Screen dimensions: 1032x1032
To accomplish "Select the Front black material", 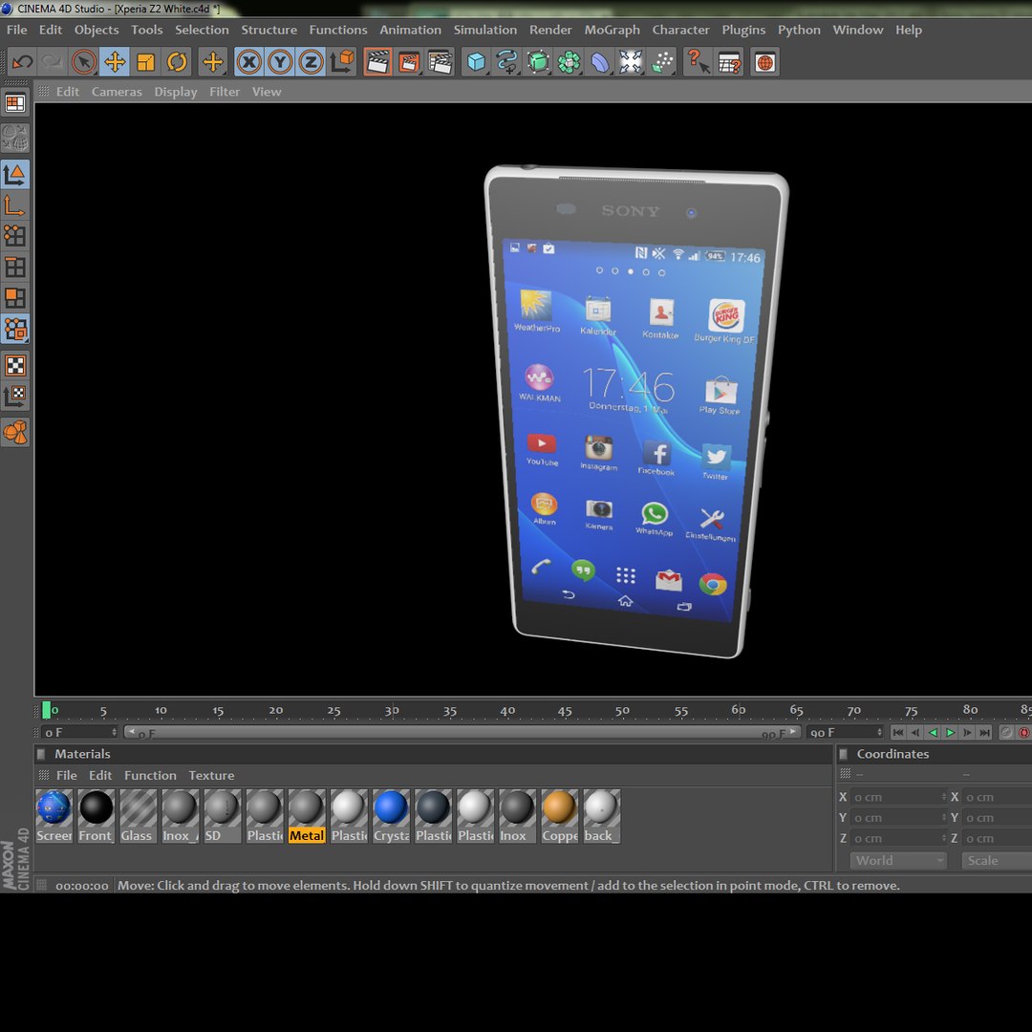I will point(97,816).
